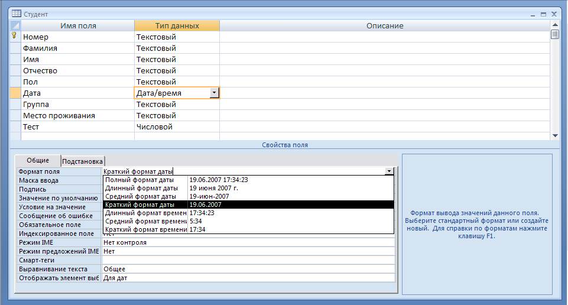The width and height of the screenshot is (568, 305).
Task: Switch to the Подстановка tab
Action: click(x=83, y=161)
